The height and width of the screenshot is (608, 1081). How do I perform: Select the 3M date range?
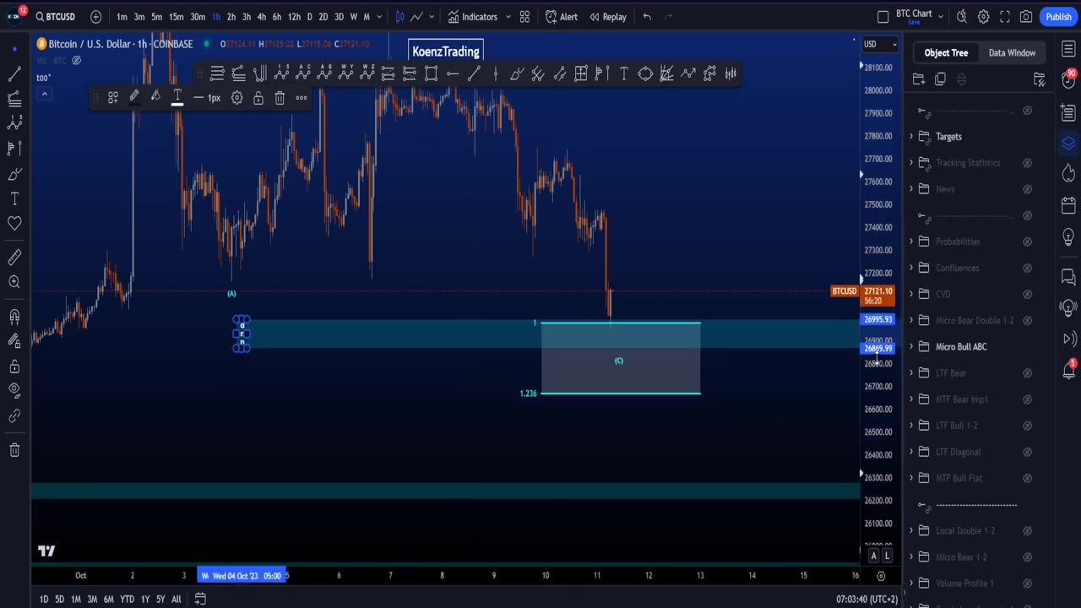(92, 600)
